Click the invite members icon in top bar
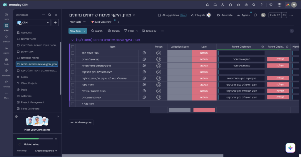This screenshot has width=301, height=157. click(x=223, y=5)
